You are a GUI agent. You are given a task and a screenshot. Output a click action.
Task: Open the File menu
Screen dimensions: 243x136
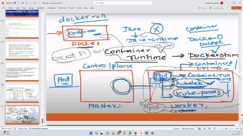click(4, 8)
